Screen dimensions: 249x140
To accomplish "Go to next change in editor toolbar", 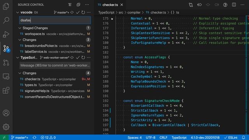I will tap(217, 5).
